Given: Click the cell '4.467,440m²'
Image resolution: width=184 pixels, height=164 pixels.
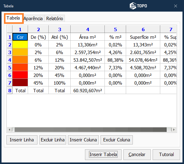Looking at the screenshot, I should pos(87,68).
